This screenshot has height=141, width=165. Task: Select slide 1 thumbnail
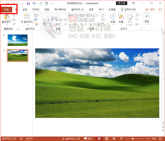coord(18,40)
